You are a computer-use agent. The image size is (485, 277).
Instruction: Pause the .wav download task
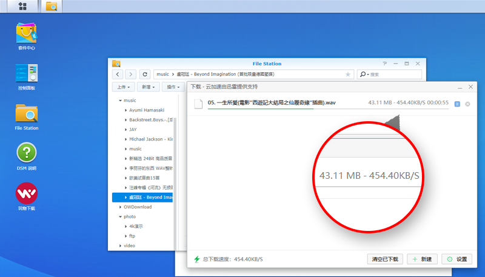pos(457,104)
